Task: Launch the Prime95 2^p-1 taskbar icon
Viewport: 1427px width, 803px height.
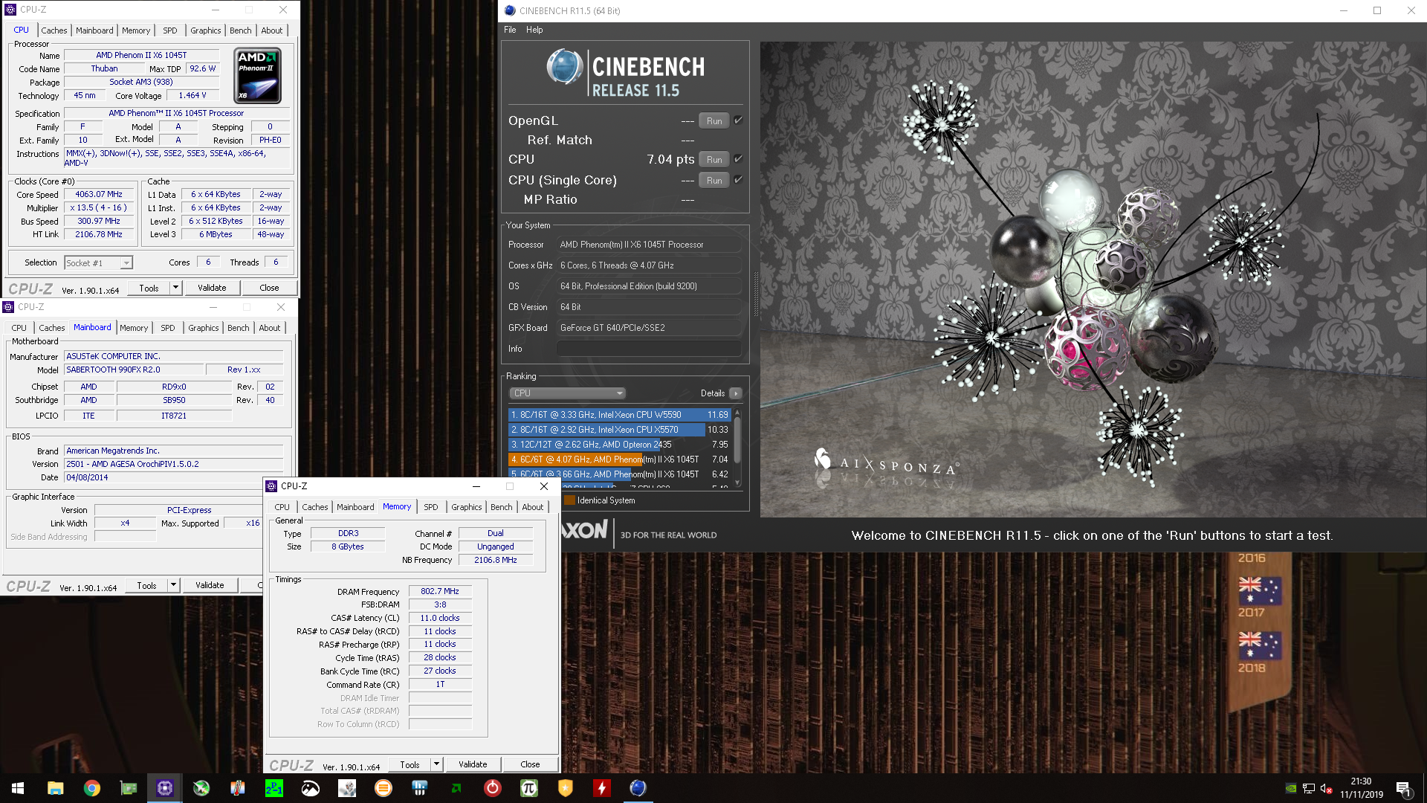Action: point(274,788)
